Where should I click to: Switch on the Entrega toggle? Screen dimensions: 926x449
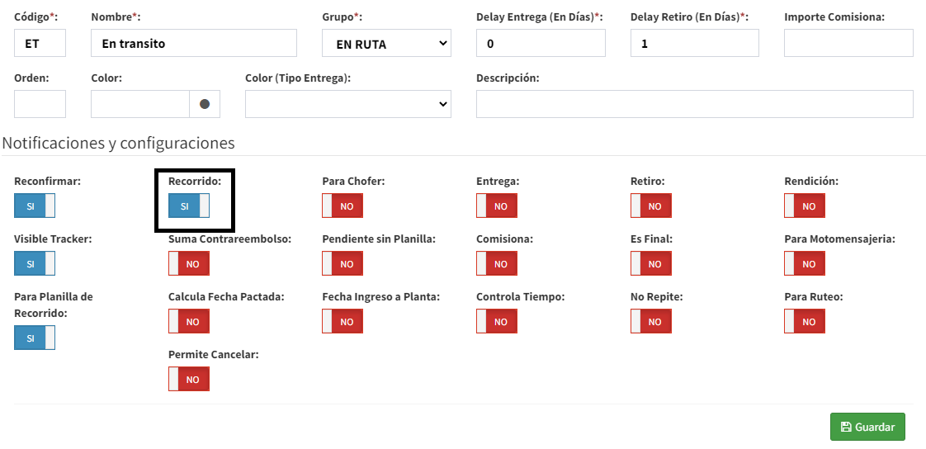(x=497, y=206)
